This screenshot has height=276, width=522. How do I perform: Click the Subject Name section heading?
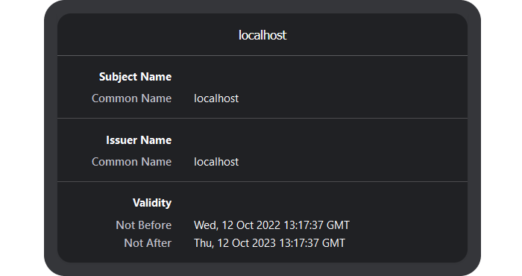point(135,77)
